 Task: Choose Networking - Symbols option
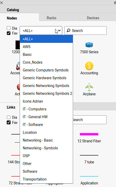(46, 148)
